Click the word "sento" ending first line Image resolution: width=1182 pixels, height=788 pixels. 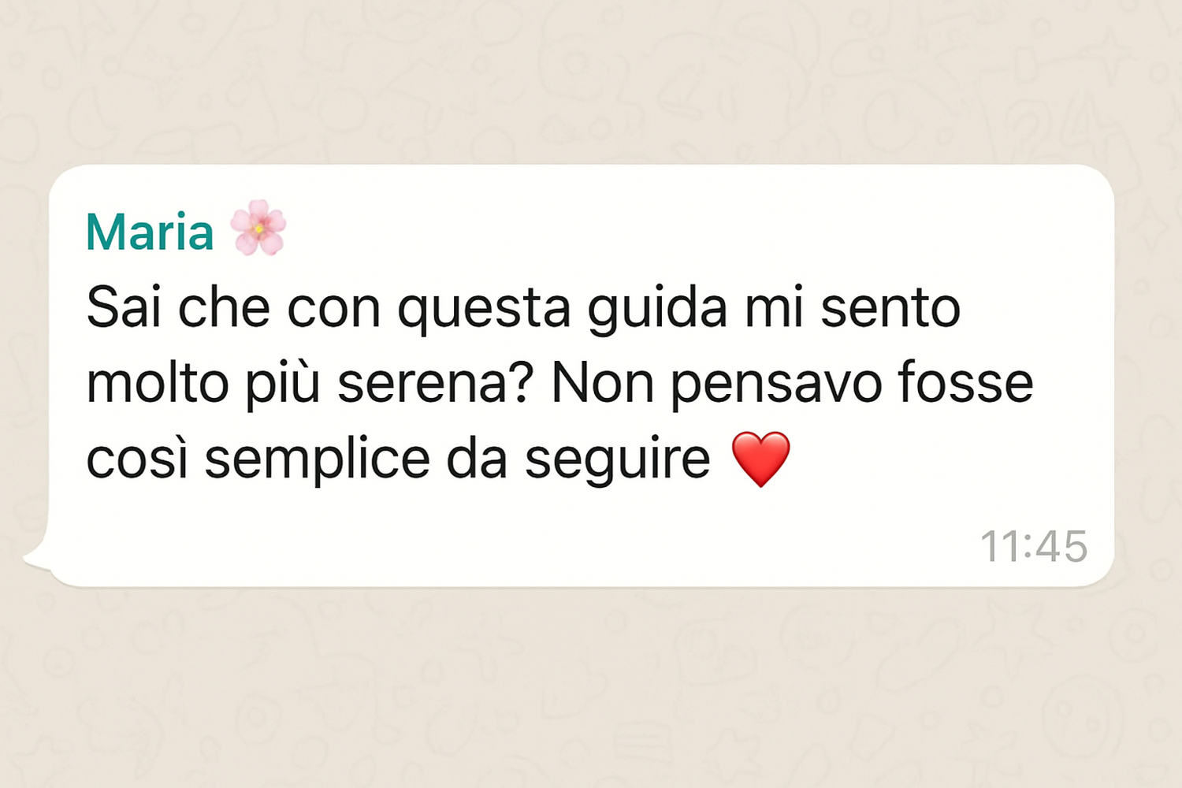point(890,308)
